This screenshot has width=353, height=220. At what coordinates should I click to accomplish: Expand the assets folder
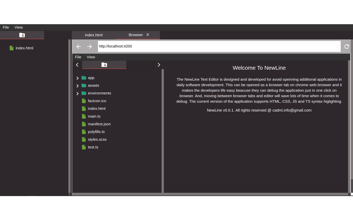[77, 86]
